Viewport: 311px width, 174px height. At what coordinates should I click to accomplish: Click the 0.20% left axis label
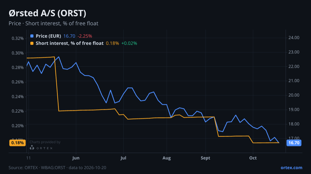coord(18,126)
